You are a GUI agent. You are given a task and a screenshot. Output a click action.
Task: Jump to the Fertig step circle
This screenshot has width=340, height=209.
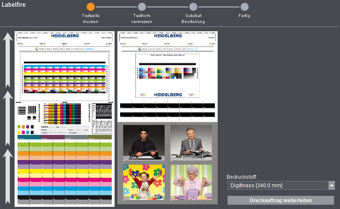244,7
